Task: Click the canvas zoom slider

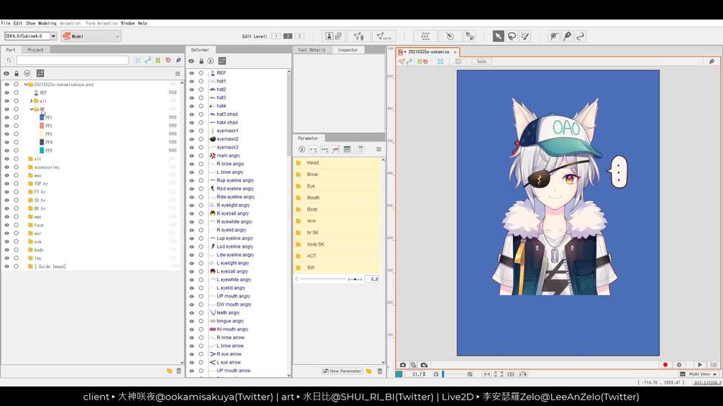Action: (x=453, y=374)
